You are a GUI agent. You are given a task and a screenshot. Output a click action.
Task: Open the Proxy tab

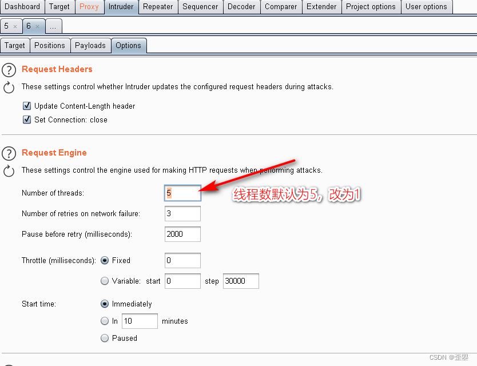pyautogui.click(x=89, y=7)
